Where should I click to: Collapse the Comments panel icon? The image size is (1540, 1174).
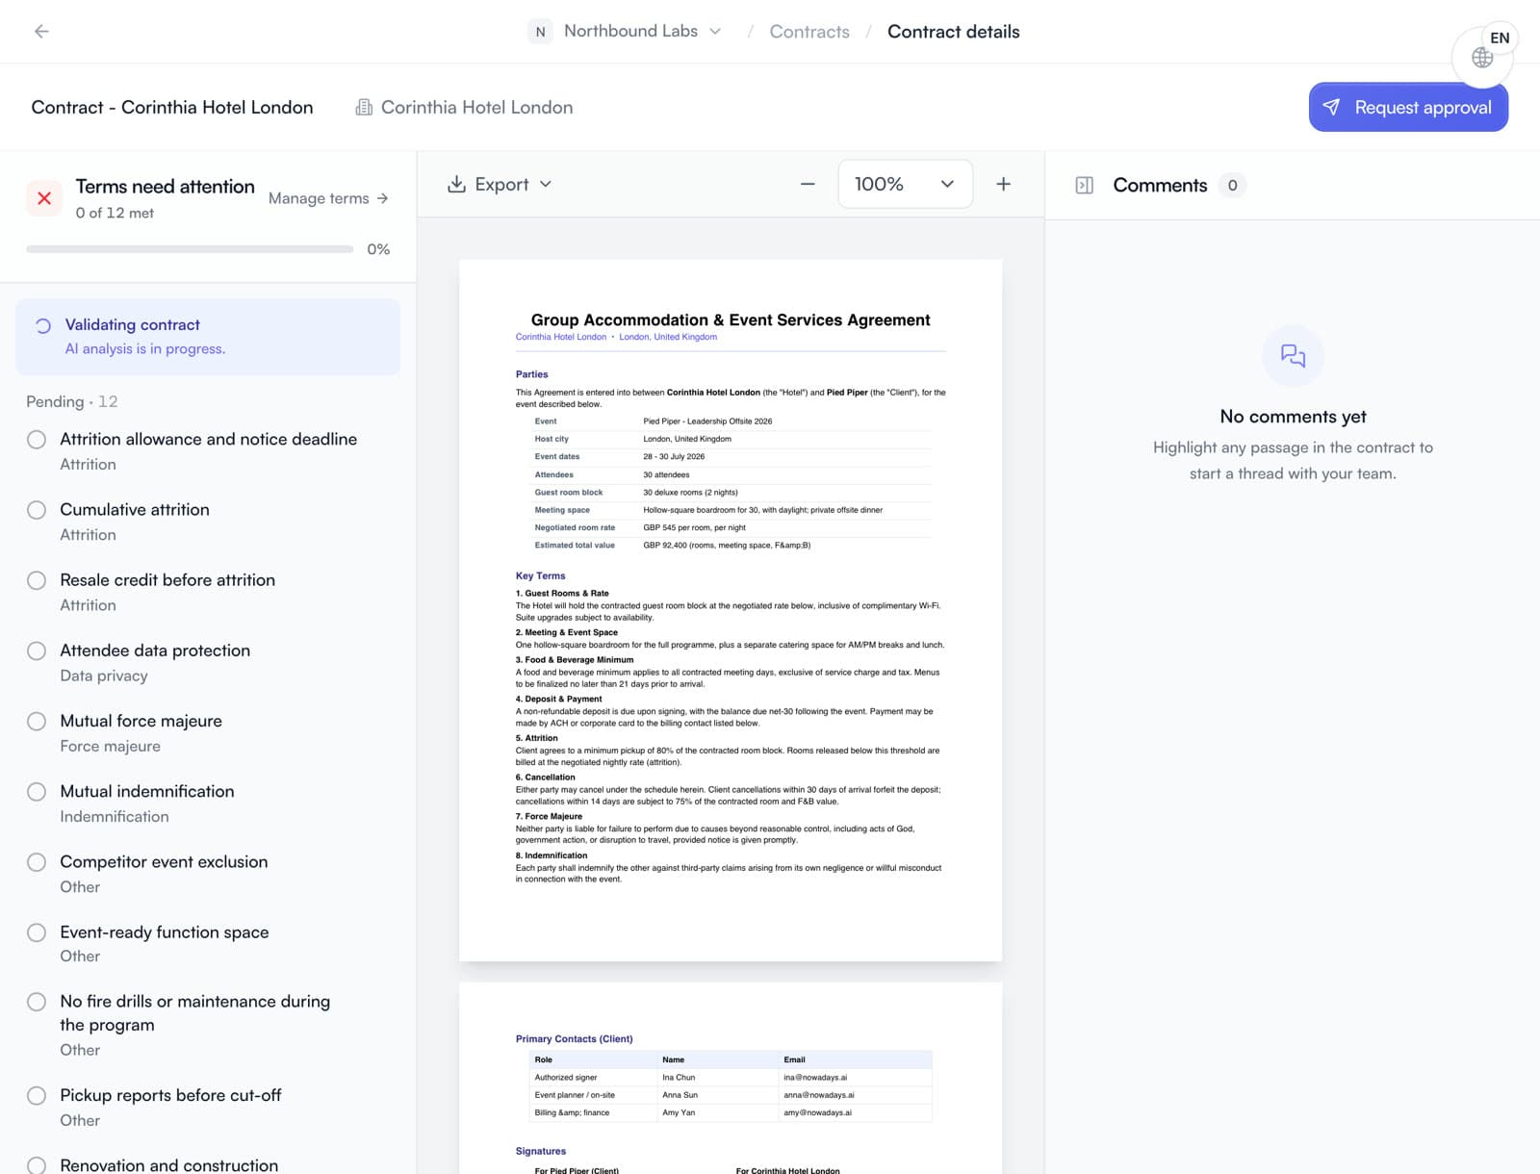1084,185
